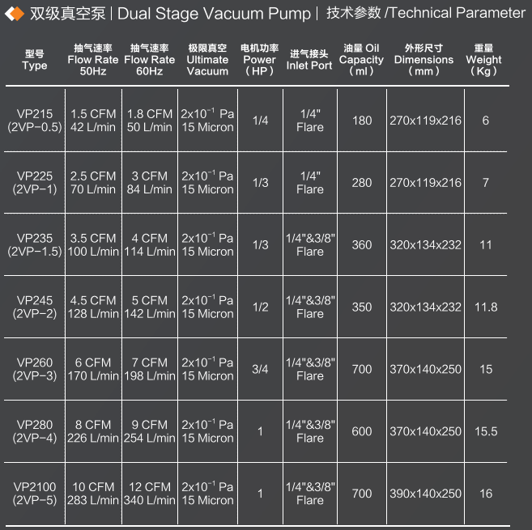Click the Flow Rate 50Hz column header
This screenshot has height=530, width=532.
93,60
